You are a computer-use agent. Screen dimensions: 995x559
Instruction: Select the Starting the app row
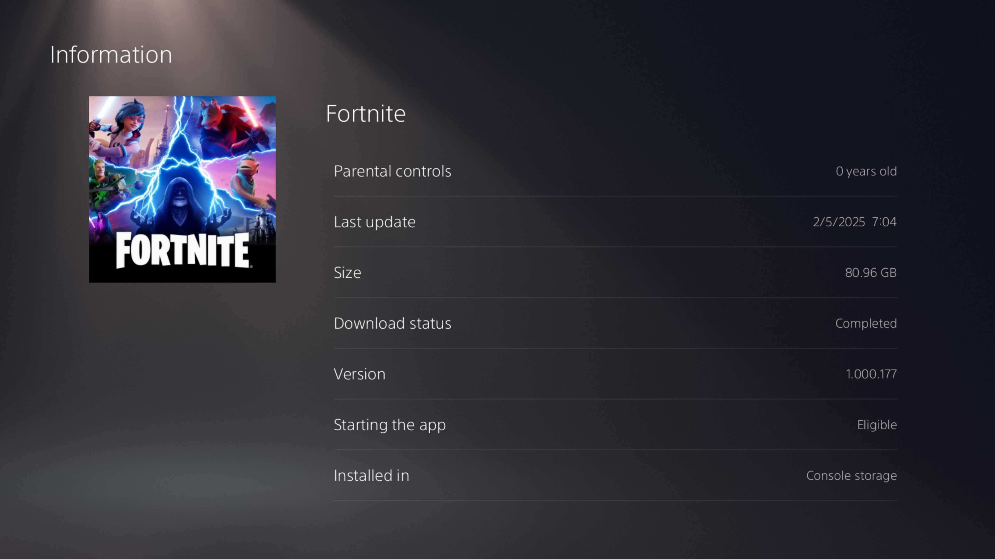coord(615,425)
